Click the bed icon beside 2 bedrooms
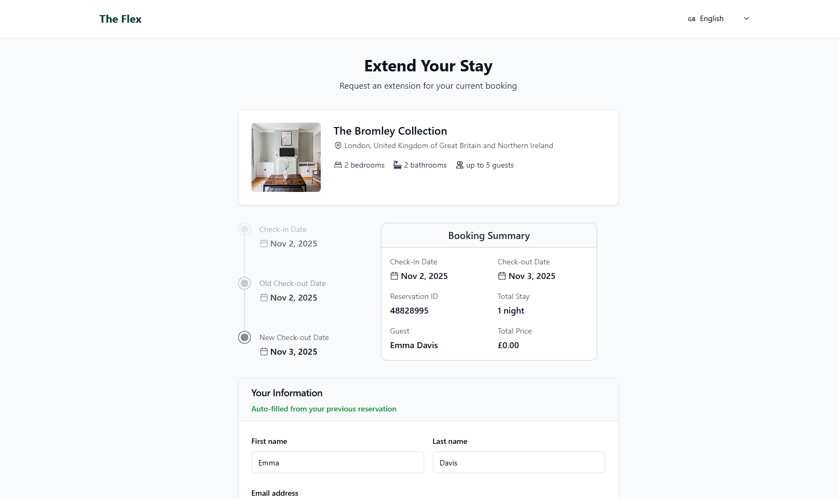 tap(338, 164)
